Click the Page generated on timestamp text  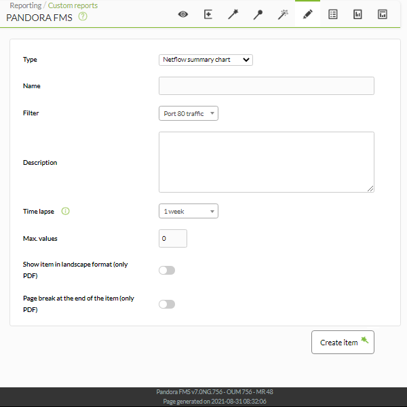[214, 402]
